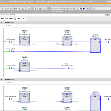Viewport: 111px width, 111px height.
Task: Click the middle icon of the three right of the shield icon
Action: (74, 9)
